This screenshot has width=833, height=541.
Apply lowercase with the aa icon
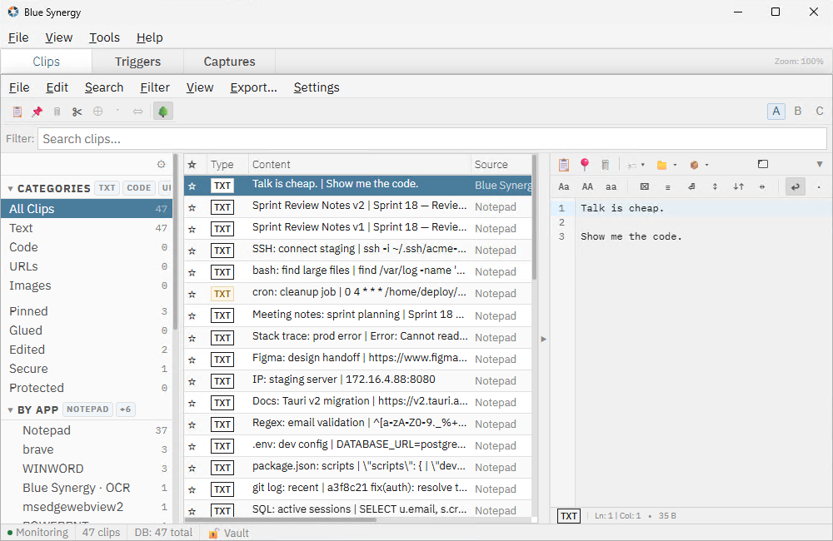pos(611,186)
